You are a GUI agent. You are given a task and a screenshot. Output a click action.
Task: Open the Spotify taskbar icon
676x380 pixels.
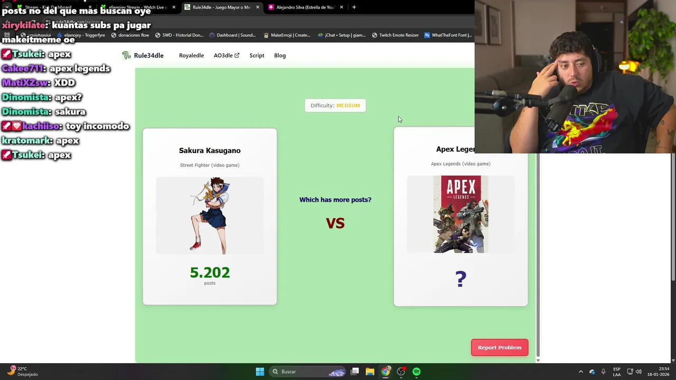[x=417, y=372]
